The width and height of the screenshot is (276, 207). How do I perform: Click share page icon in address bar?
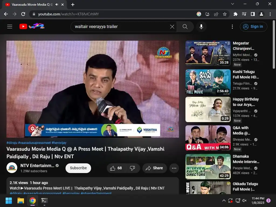click(216, 14)
